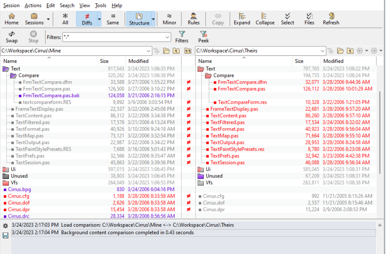Open the Actions menu
Viewport: 386px width, 254px height.
click(33, 5)
